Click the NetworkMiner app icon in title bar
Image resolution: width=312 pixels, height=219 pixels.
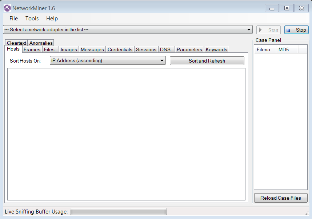[x=7, y=8]
